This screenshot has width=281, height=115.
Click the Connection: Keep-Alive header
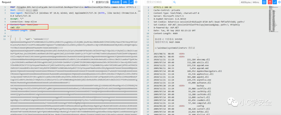[x=23, y=22]
